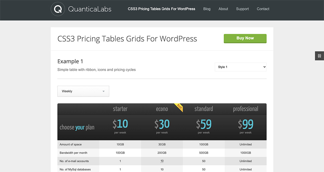Viewport: 324px width, 172px height.
Task: Click the QuanticaLabs brand name text
Action: pos(90,9)
